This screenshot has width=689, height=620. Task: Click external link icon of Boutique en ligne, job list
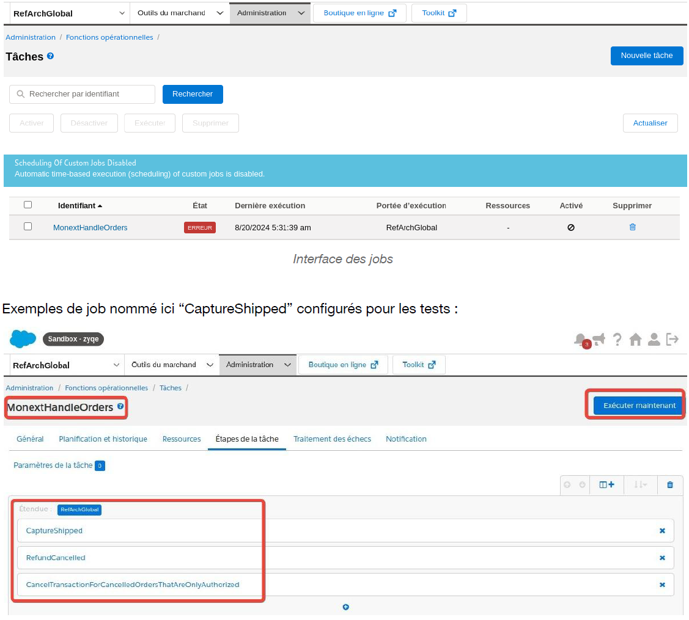click(x=392, y=13)
